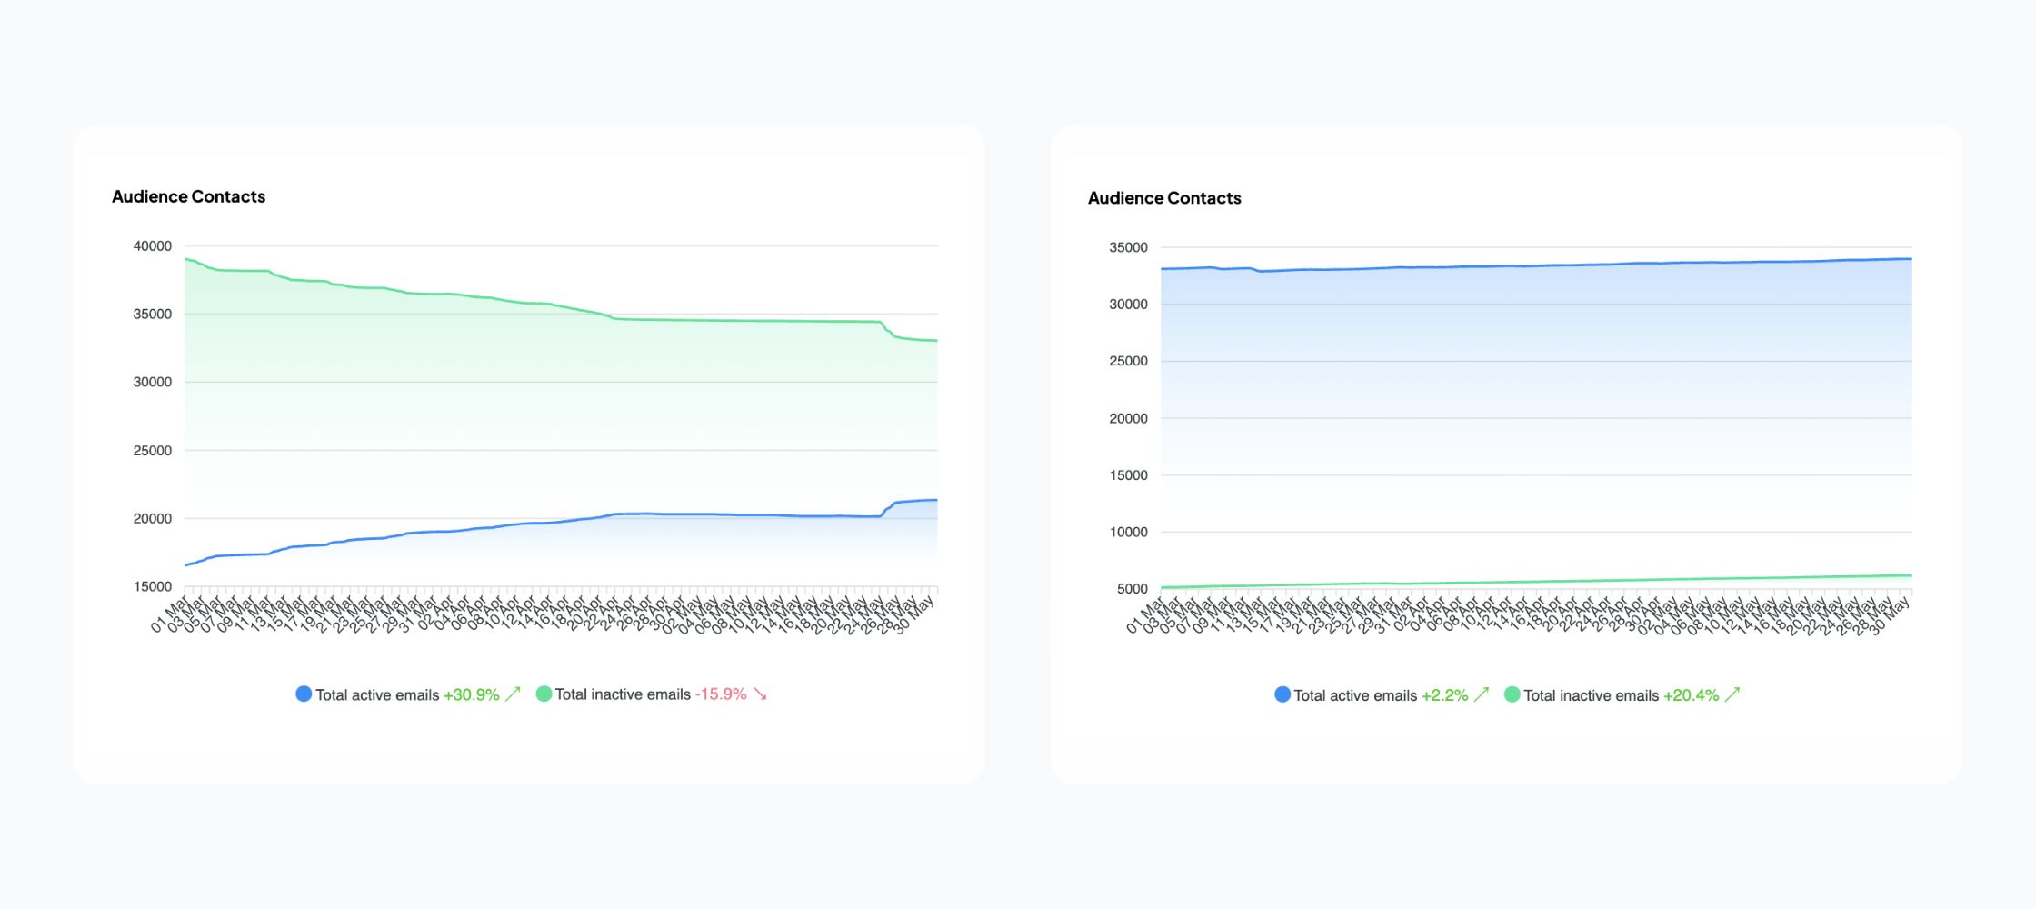Click the green legend dot next to +20.4% series
Viewport: 2036px width, 909px height.
(x=1512, y=695)
